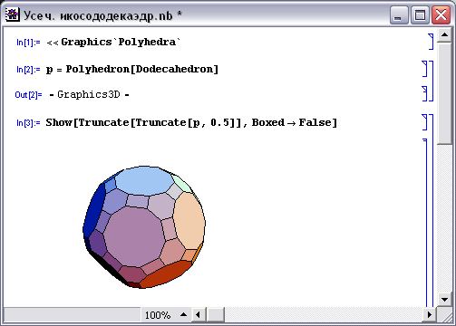Click the In[2]:= cell label

pyautogui.click(x=28, y=70)
